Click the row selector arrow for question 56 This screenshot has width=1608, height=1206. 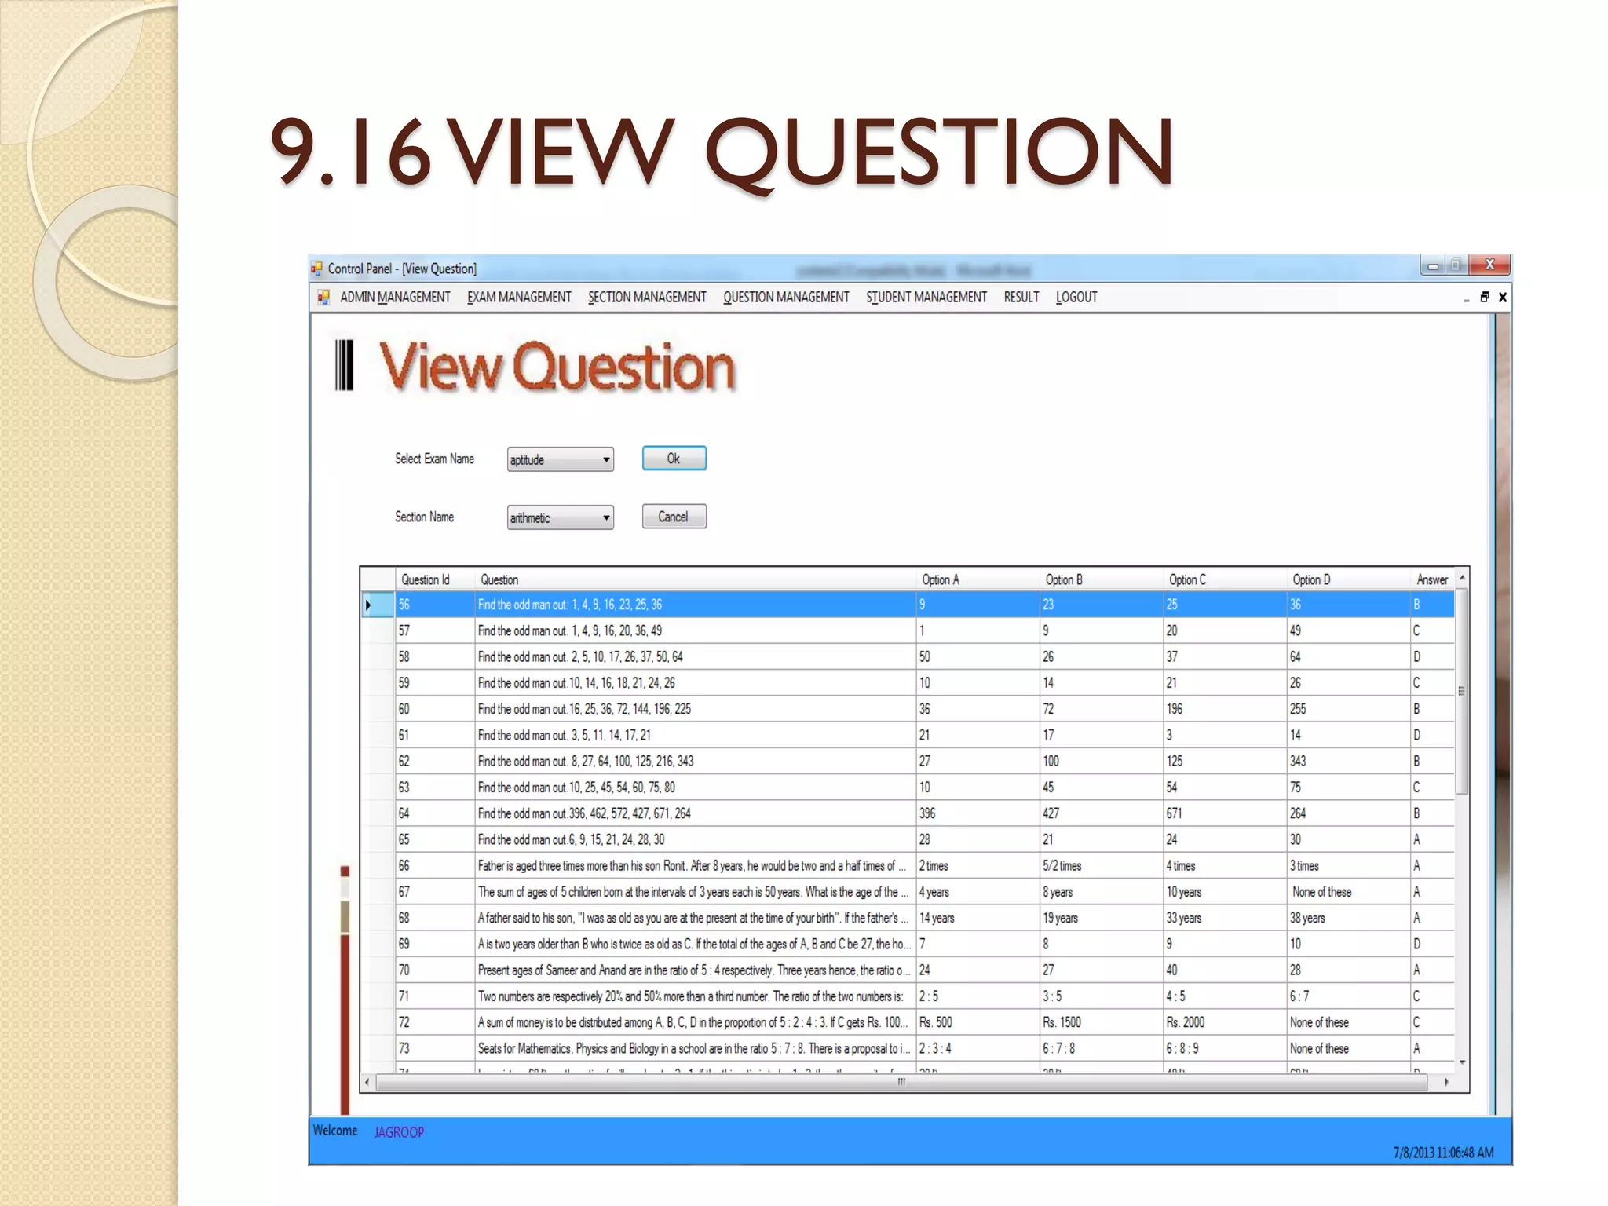pos(378,605)
